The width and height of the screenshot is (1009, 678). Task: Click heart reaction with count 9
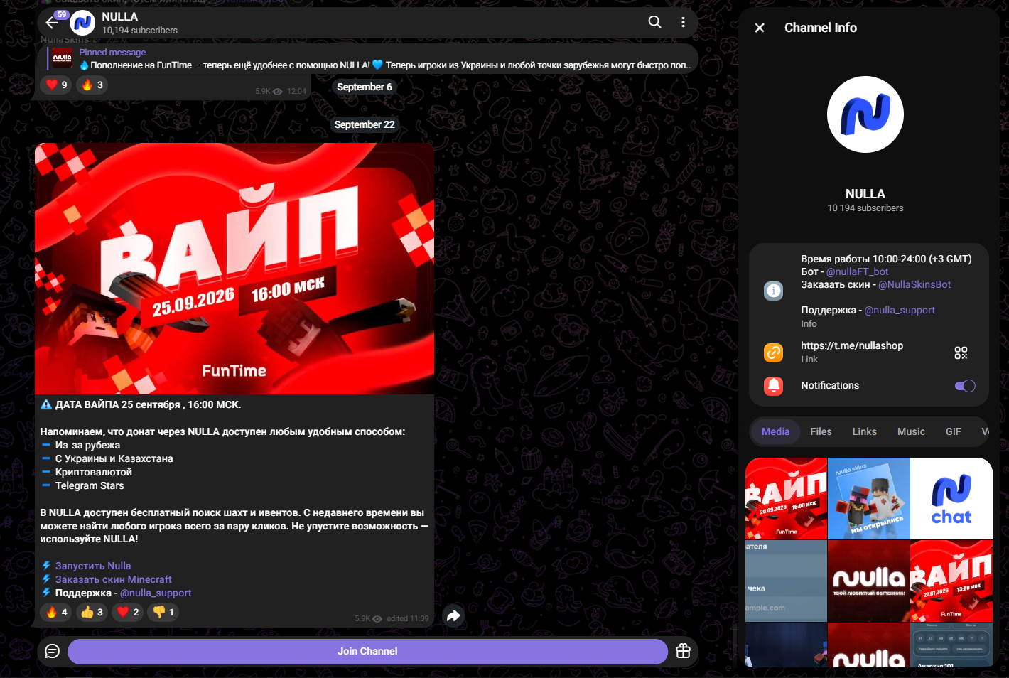(56, 85)
